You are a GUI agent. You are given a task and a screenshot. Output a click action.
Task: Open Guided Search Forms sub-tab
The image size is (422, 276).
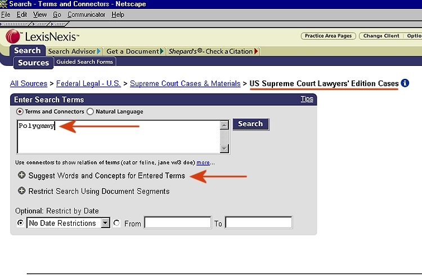point(84,62)
